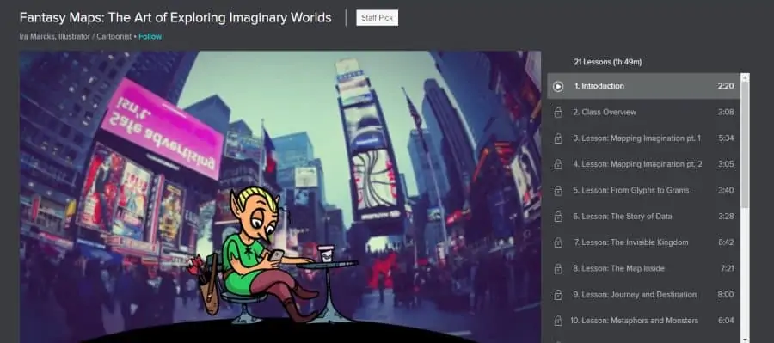Image resolution: width=774 pixels, height=343 pixels.
Task: Click the 3:28 duration of The Story of Data
Action: [x=726, y=216]
